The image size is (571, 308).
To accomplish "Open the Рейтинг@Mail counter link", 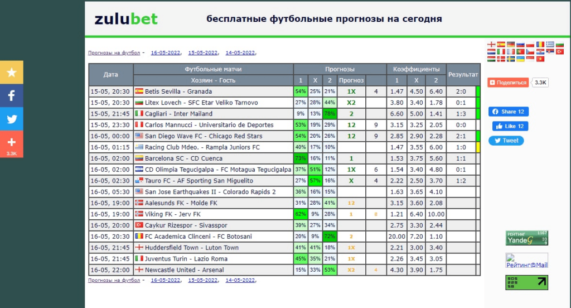I will (x=526, y=261).
